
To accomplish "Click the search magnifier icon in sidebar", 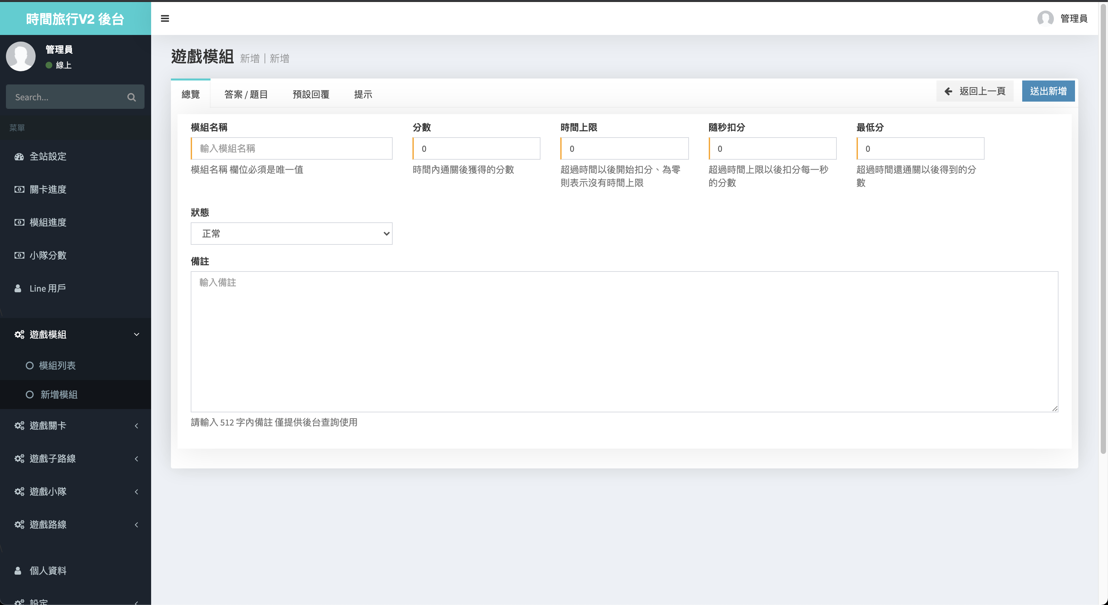I will click(x=132, y=97).
